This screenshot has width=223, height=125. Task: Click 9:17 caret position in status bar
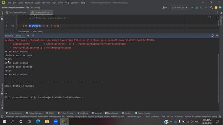152,117
